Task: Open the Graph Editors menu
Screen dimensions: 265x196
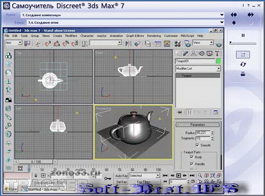Action: [x=135, y=36]
